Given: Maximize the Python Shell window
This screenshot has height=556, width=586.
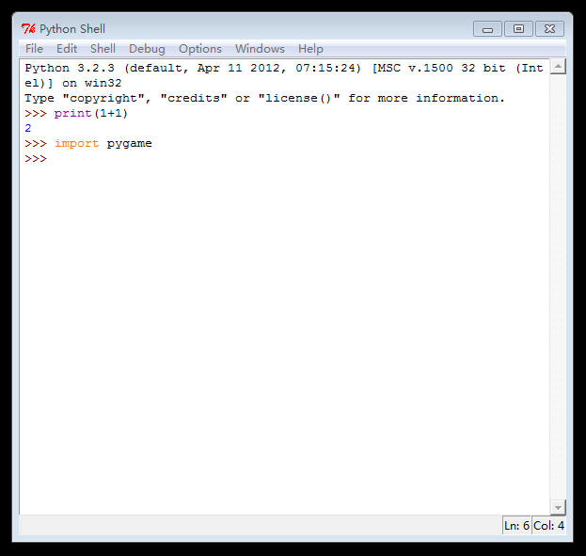Looking at the screenshot, I should point(518,29).
